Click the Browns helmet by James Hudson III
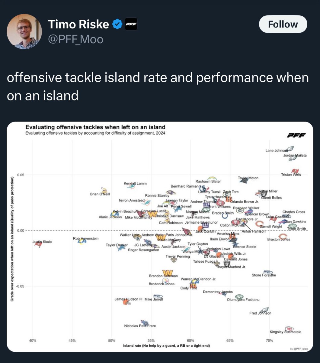Viewport: 320px width, 363px height. 126,301
